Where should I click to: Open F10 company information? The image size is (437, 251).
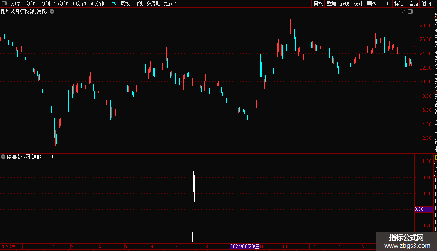pyautogui.click(x=386, y=3)
